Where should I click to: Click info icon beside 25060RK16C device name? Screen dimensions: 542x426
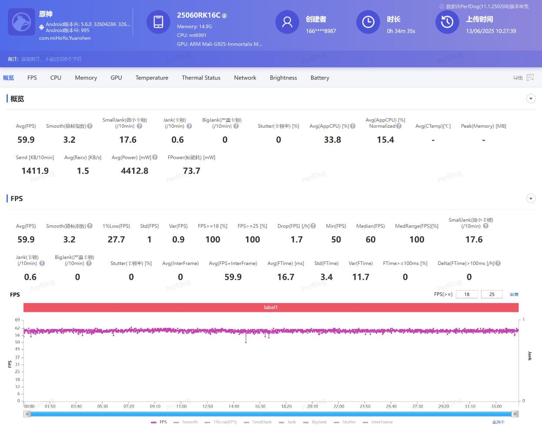(x=224, y=16)
